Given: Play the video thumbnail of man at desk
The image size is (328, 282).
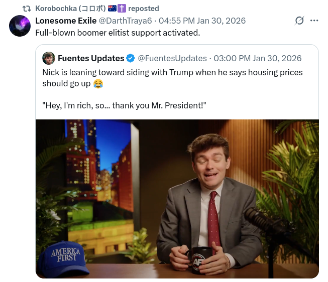Looking at the screenshot, I should tap(177, 198).
